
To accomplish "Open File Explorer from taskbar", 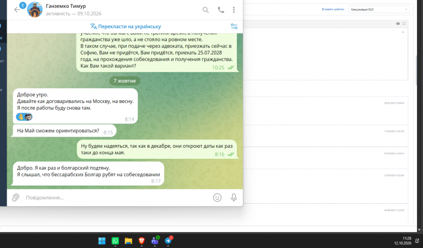I will coord(128,241).
